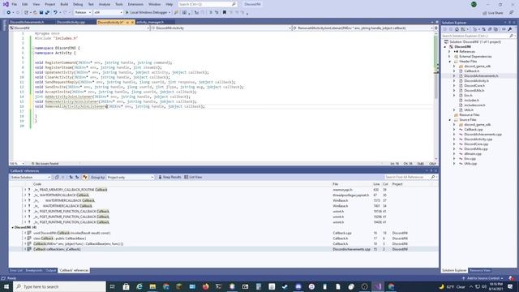Open the Release configuration dropdown
Screen dimensions: 519x292
(x=83, y=13)
